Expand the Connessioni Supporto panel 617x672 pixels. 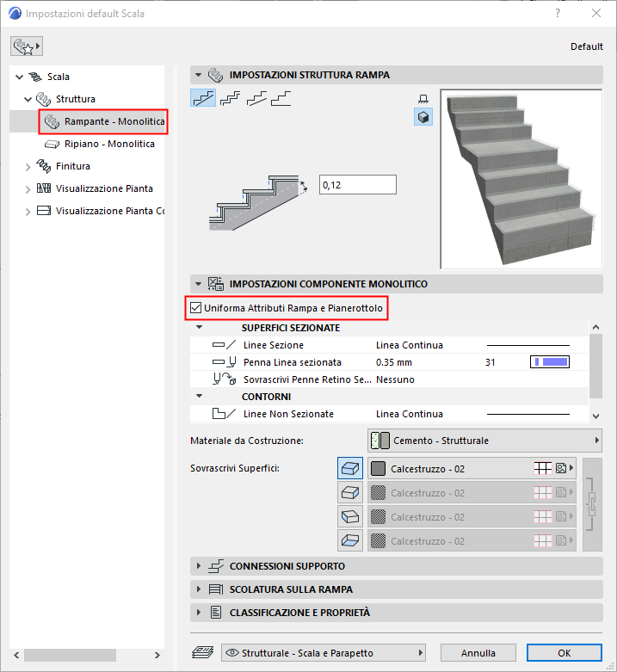coord(199,566)
